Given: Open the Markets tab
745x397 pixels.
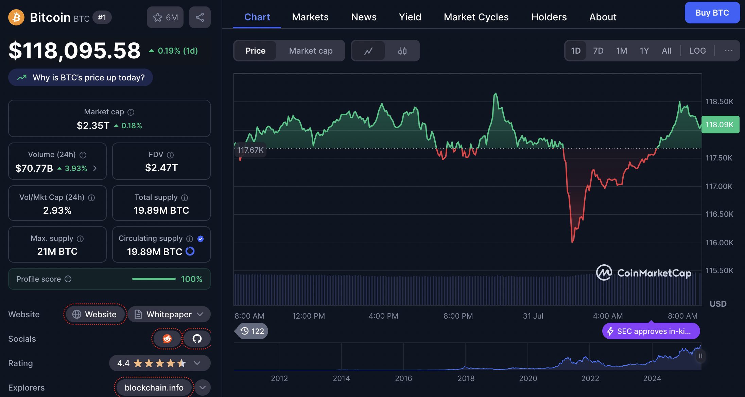Looking at the screenshot, I should pos(310,17).
